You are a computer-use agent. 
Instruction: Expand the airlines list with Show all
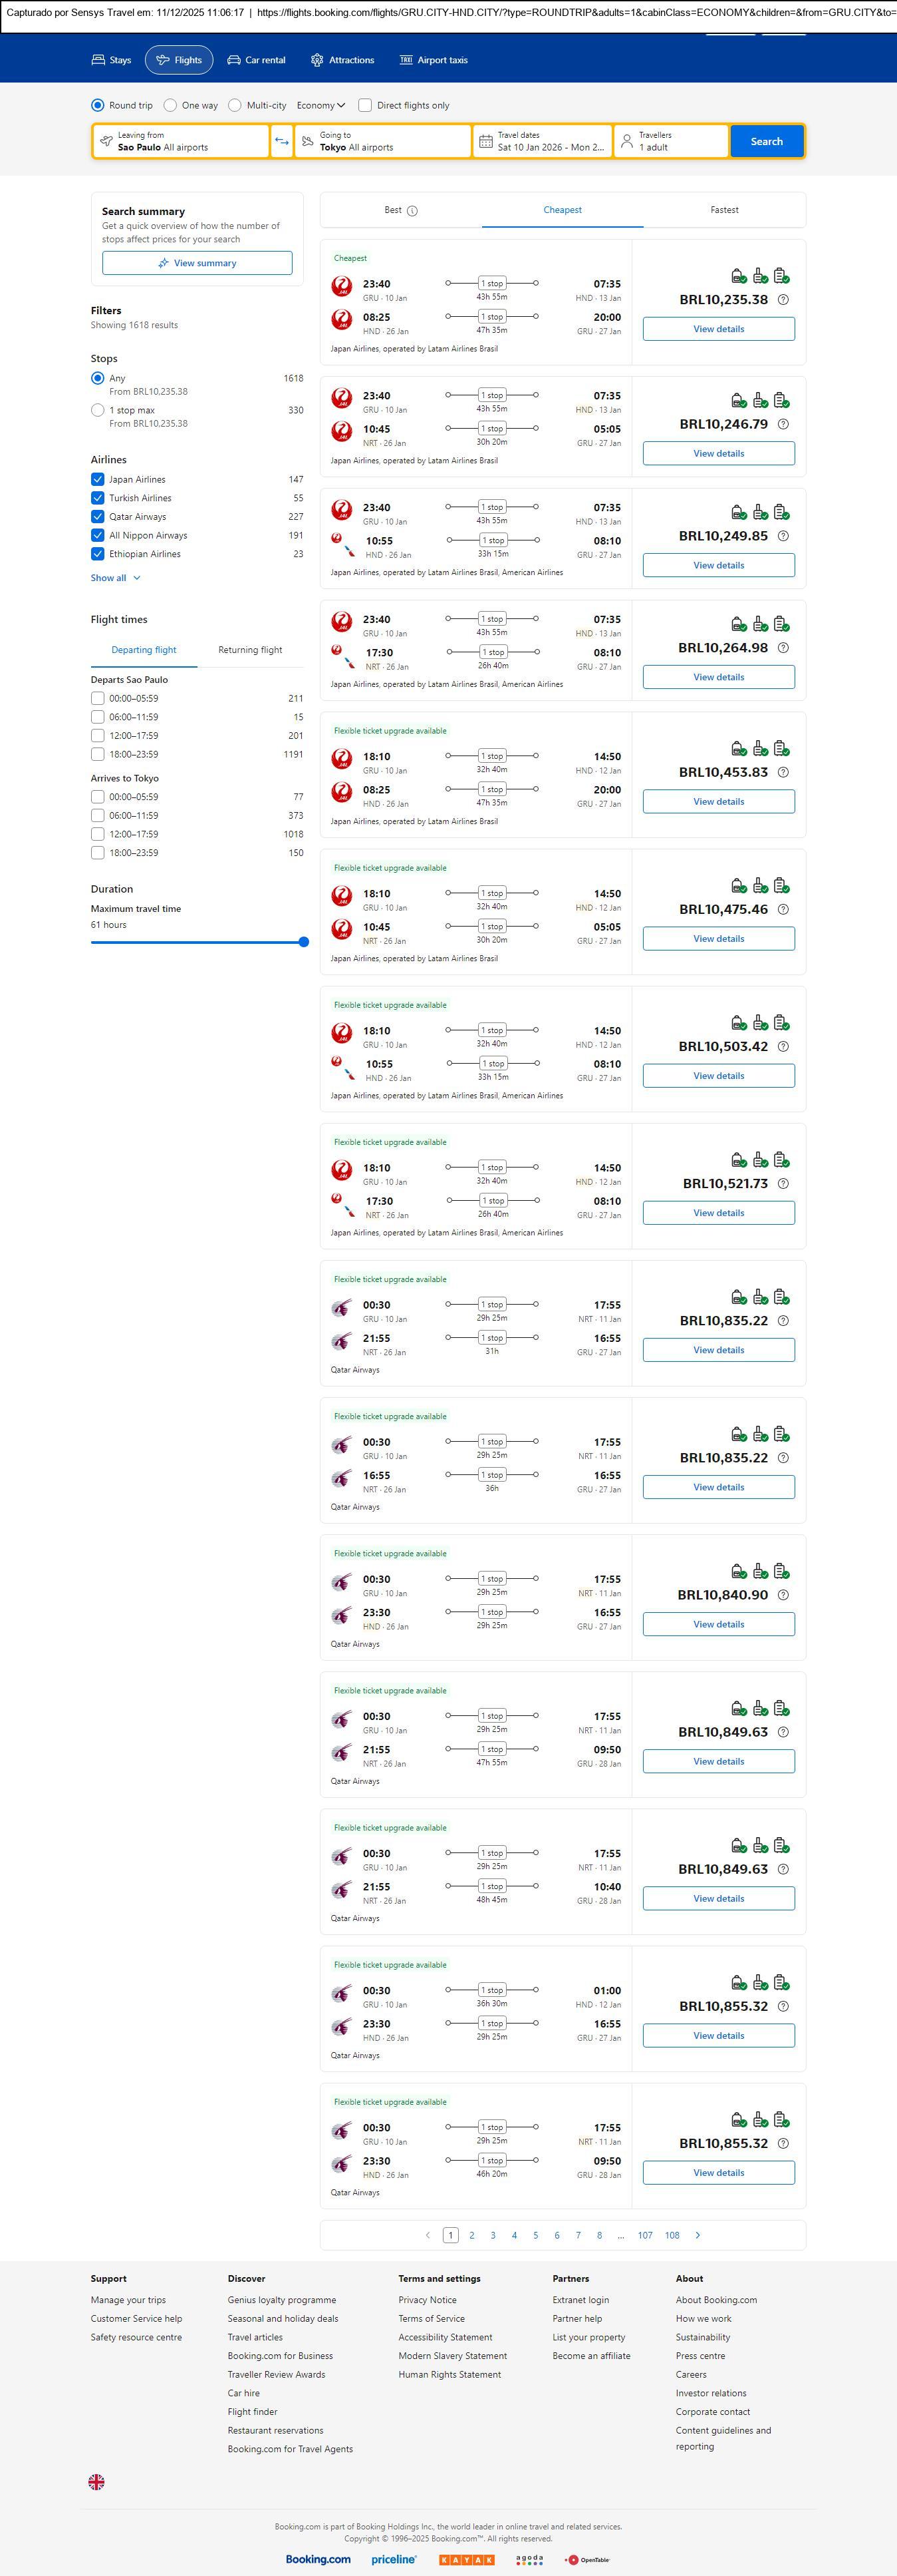[115, 578]
